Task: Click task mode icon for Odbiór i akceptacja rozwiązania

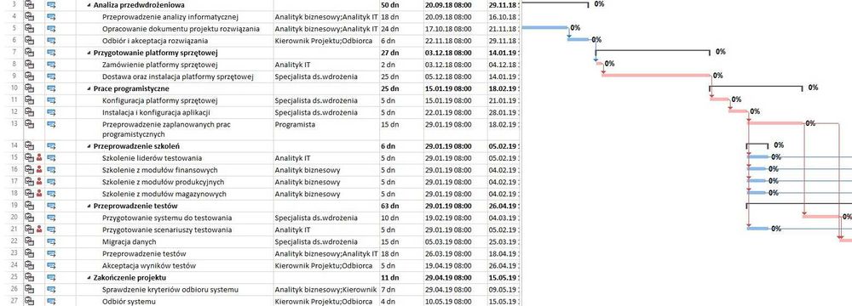Action: pos(52,40)
